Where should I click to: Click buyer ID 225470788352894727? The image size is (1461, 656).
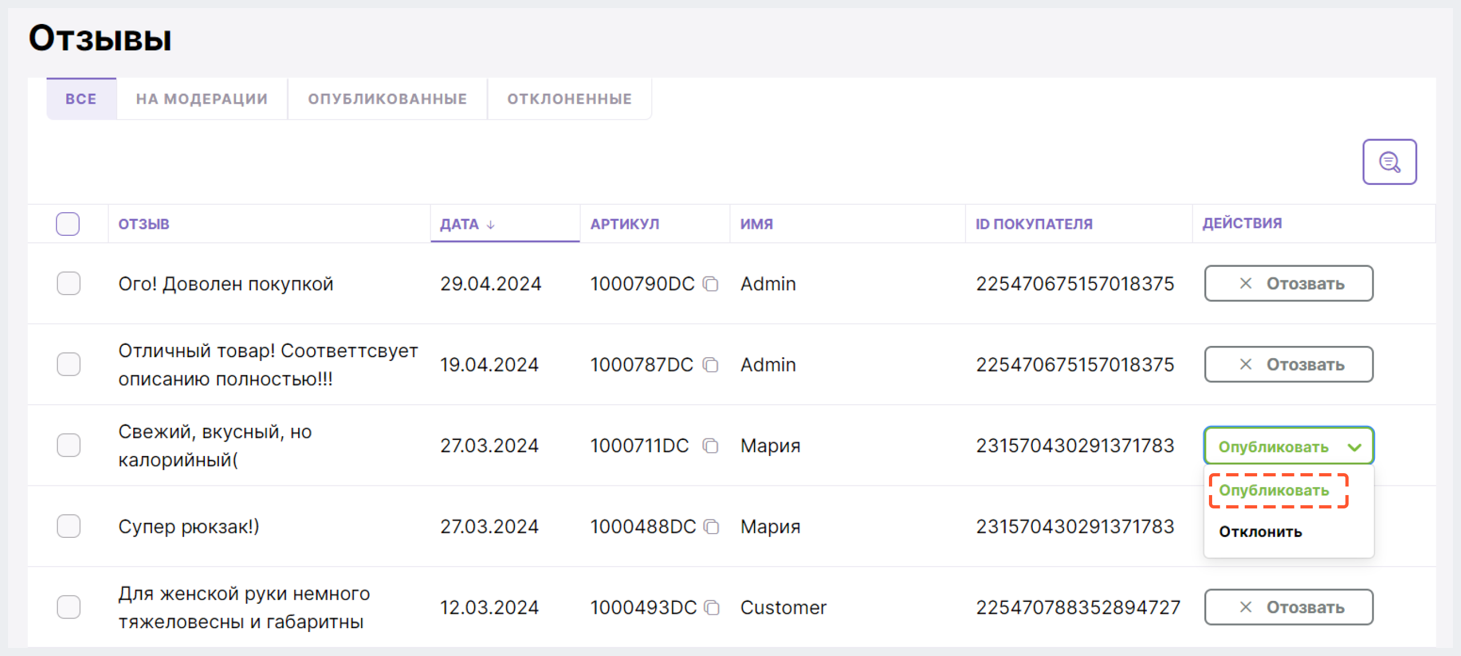[x=1078, y=608]
